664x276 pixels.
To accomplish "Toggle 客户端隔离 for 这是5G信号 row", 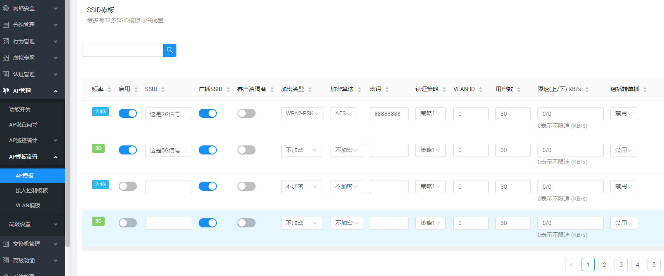I will (246, 150).
